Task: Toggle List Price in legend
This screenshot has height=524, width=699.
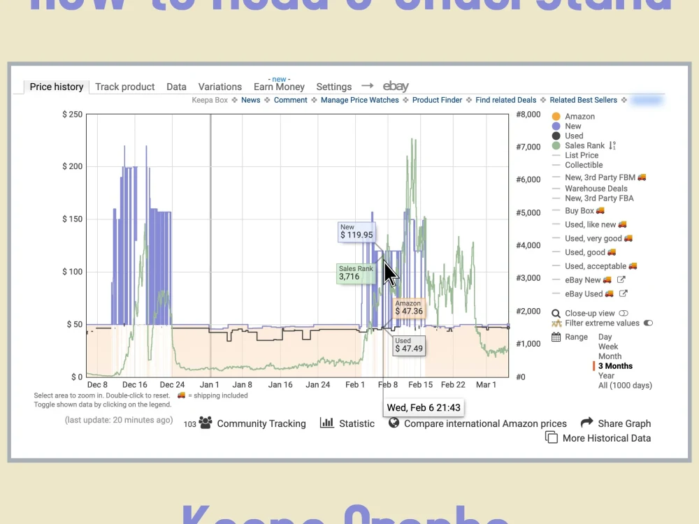Action: coord(582,156)
